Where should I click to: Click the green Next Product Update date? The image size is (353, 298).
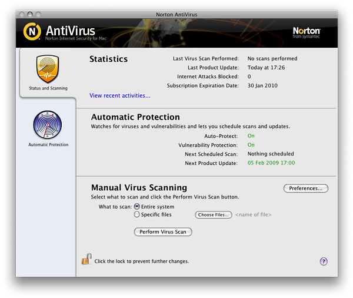[271, 163]
